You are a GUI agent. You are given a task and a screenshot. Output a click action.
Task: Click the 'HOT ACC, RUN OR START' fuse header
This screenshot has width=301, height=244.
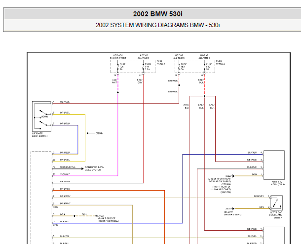pos(118,57)
